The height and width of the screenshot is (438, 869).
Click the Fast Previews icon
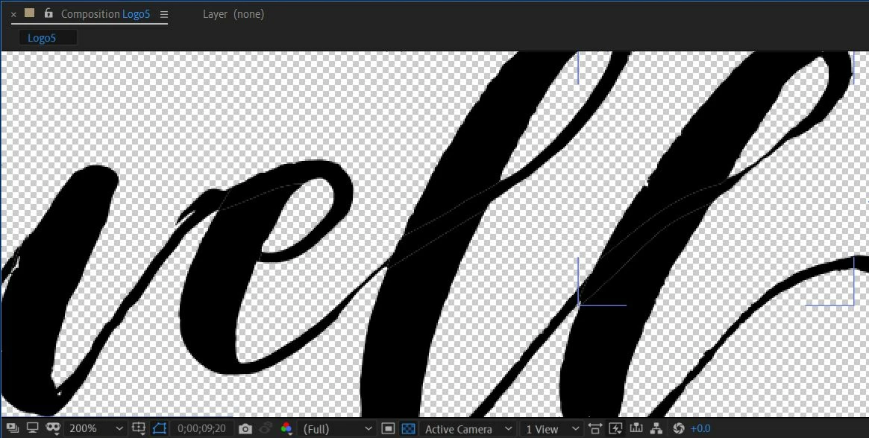(615, 428)
